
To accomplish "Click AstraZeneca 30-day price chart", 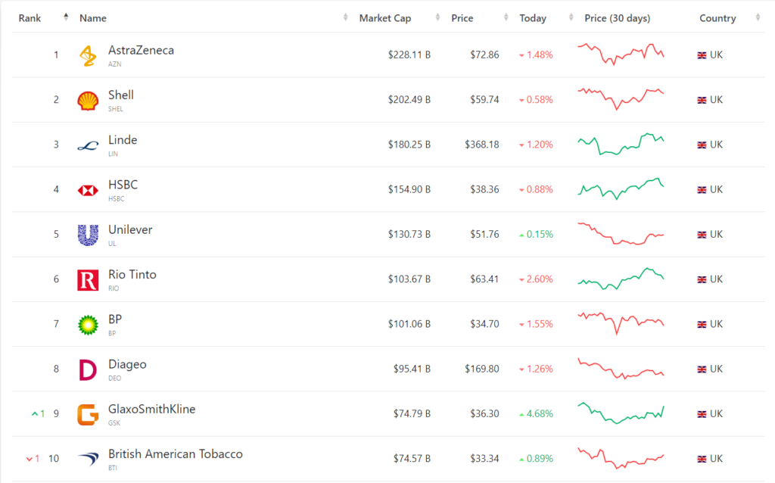I will click(621, 55).
